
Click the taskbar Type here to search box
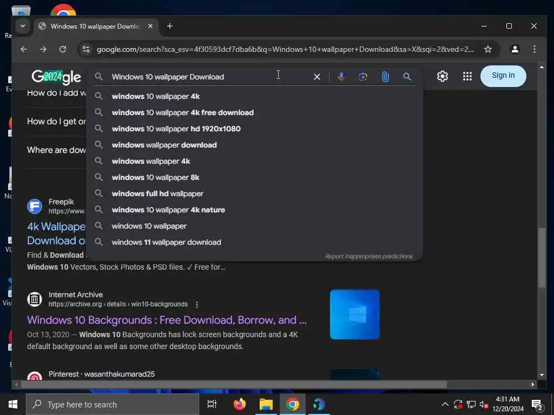(x=113, y=404)
